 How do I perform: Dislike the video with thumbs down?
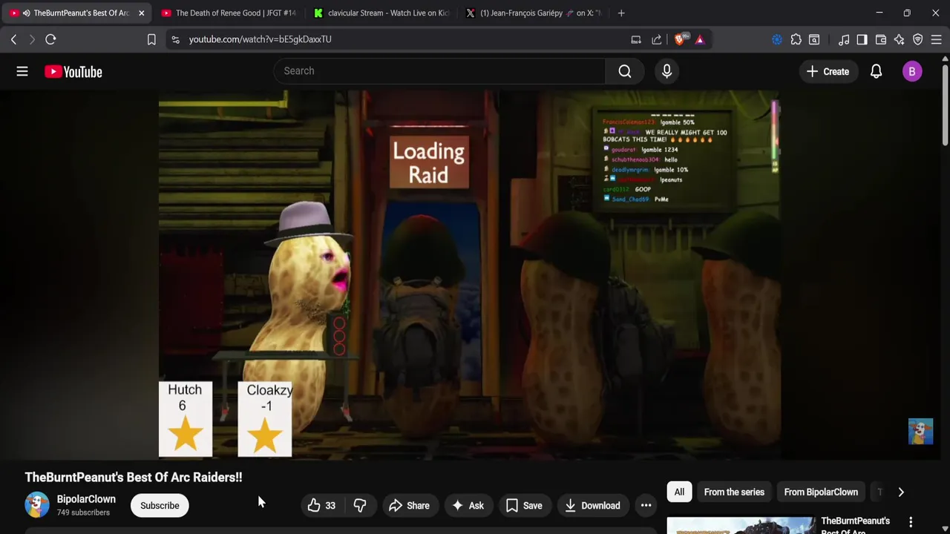(x=360, y=506)
